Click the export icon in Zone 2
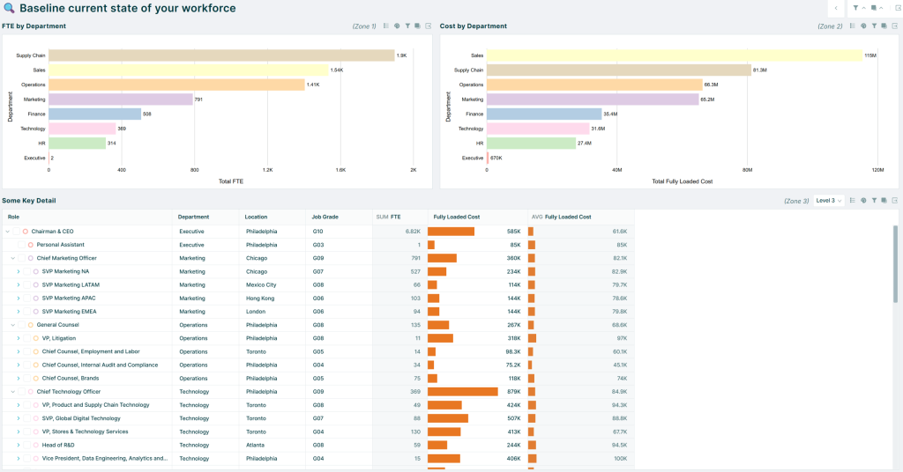Screen dimensions: 903x472 [894, 26]
